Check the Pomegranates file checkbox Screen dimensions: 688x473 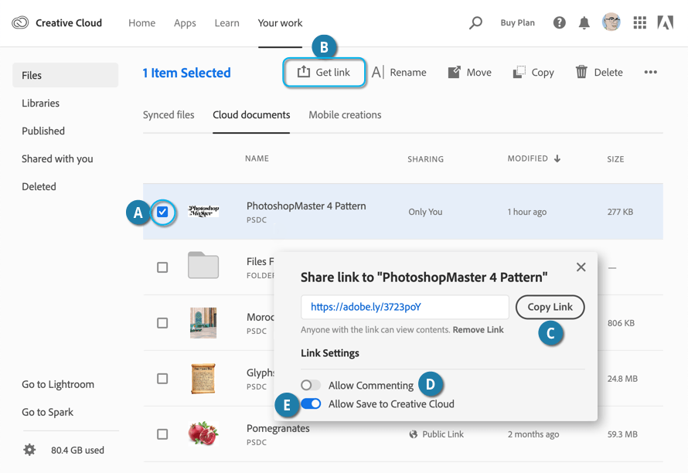(x=162, y=434)
